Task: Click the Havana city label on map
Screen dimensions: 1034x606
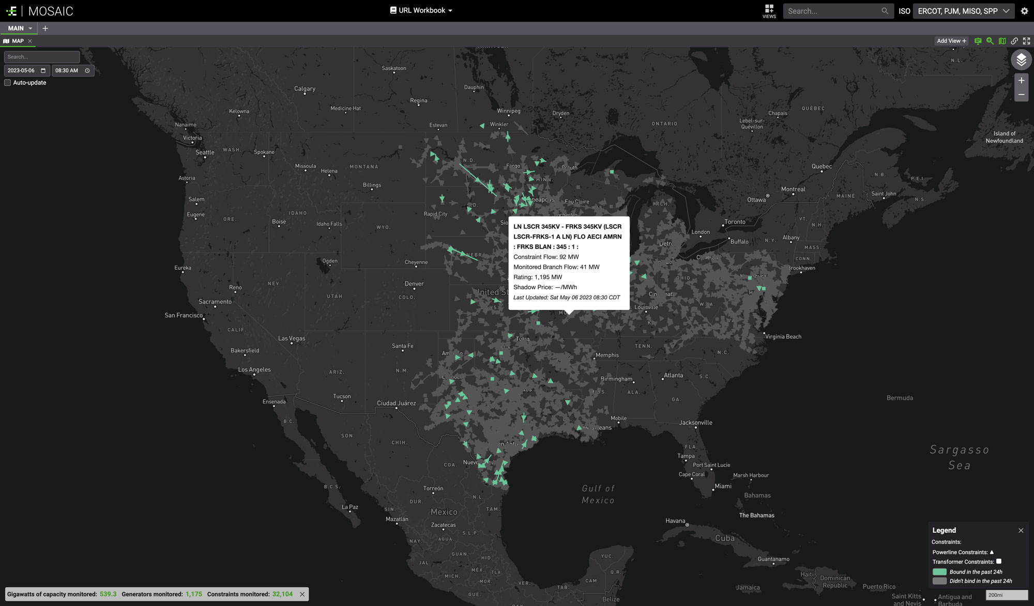Action: coord(675,521)
